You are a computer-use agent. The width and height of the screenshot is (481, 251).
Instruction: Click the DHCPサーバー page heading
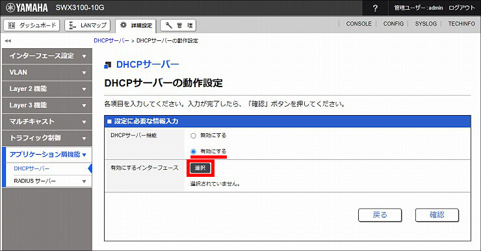148,64
